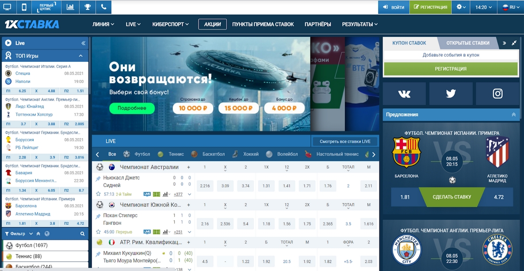Select the Баскетбол live sport tab
Viewport: 524px width, 271px height.
[208, 154]
